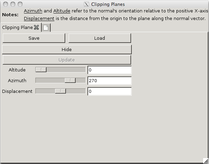Click the Displacement slider handle
The width and height of the screenshot is (209, 164).
click(x=60, y=91)
